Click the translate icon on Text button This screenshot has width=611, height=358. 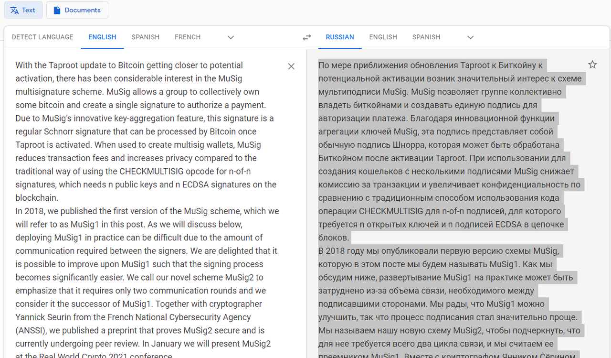pos(15,10)
